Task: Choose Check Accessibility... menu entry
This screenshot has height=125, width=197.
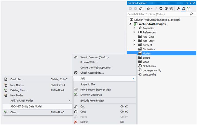Action: pyautogui.click(x=104, y=73)
